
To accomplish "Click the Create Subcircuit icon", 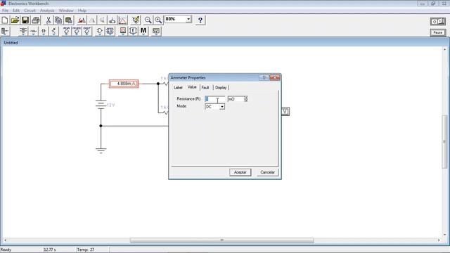I will coord(112,20).
